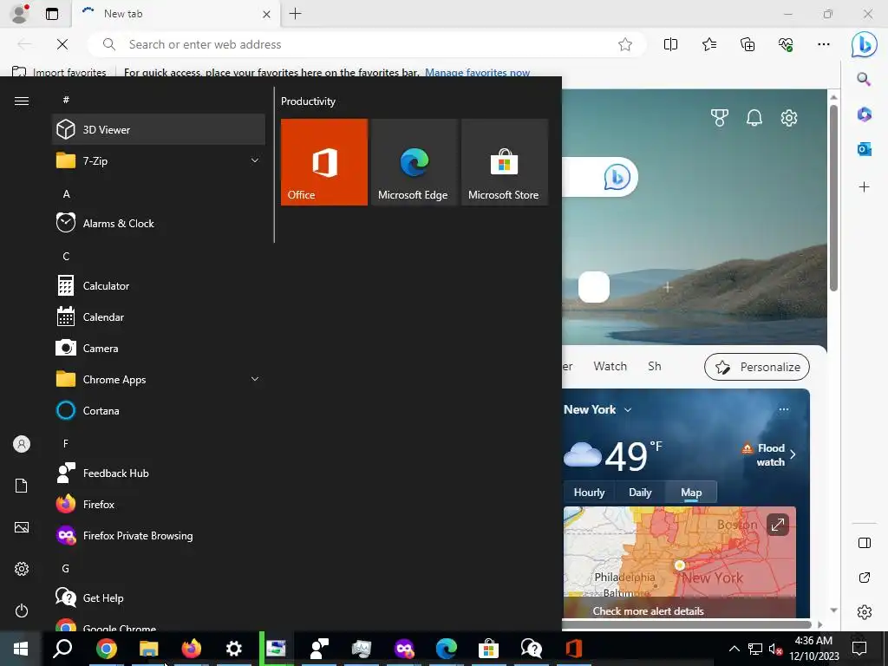Launch Feedback Hub
This screenshot has height=666, width=888.
click(158, 473)
